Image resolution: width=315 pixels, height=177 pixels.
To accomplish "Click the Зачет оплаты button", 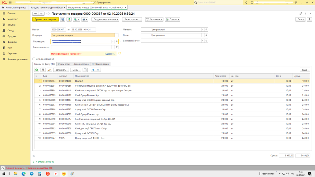I will [132, 19].
